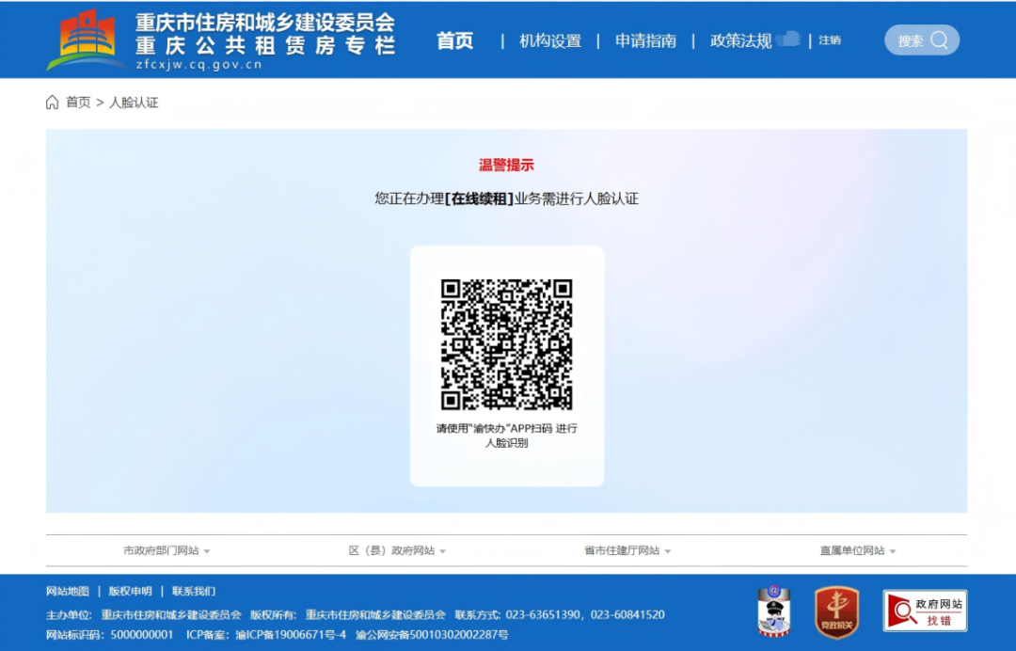Click the 人脸认证 breadcrumb text

pos(134,103)
